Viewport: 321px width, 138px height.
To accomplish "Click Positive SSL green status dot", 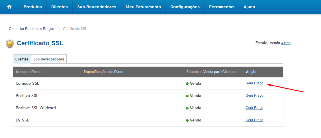I will coord(187,96).
